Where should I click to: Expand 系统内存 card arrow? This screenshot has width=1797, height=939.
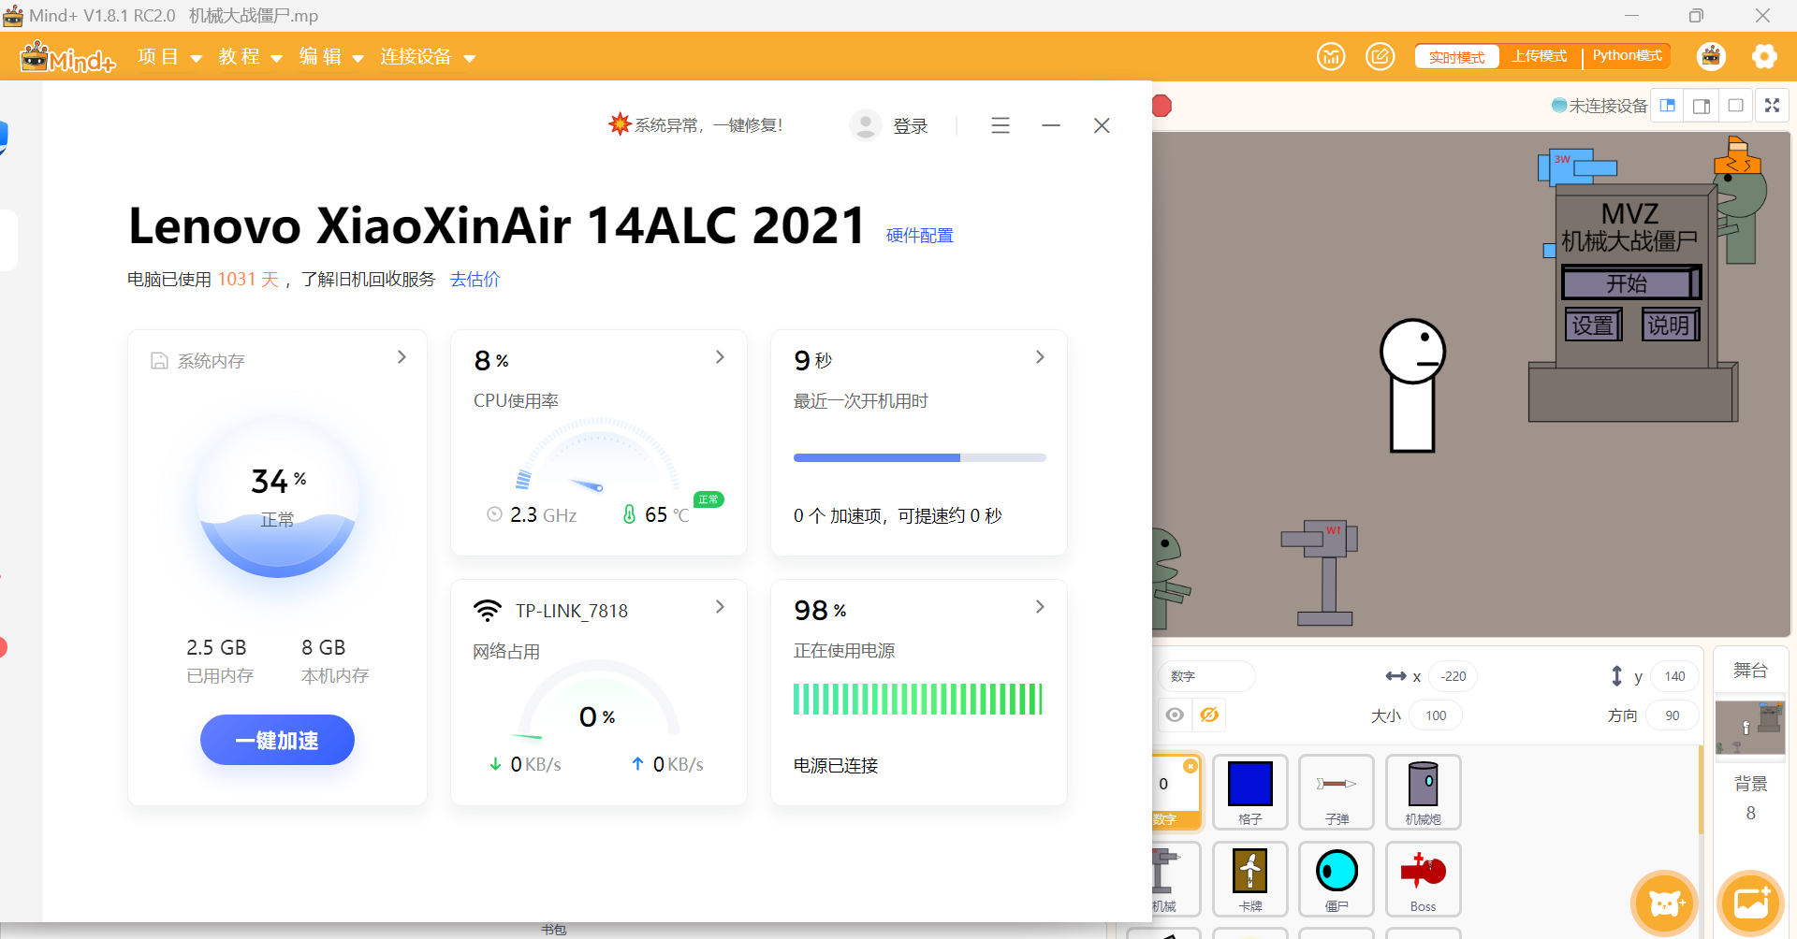click(x=402, y=357)
